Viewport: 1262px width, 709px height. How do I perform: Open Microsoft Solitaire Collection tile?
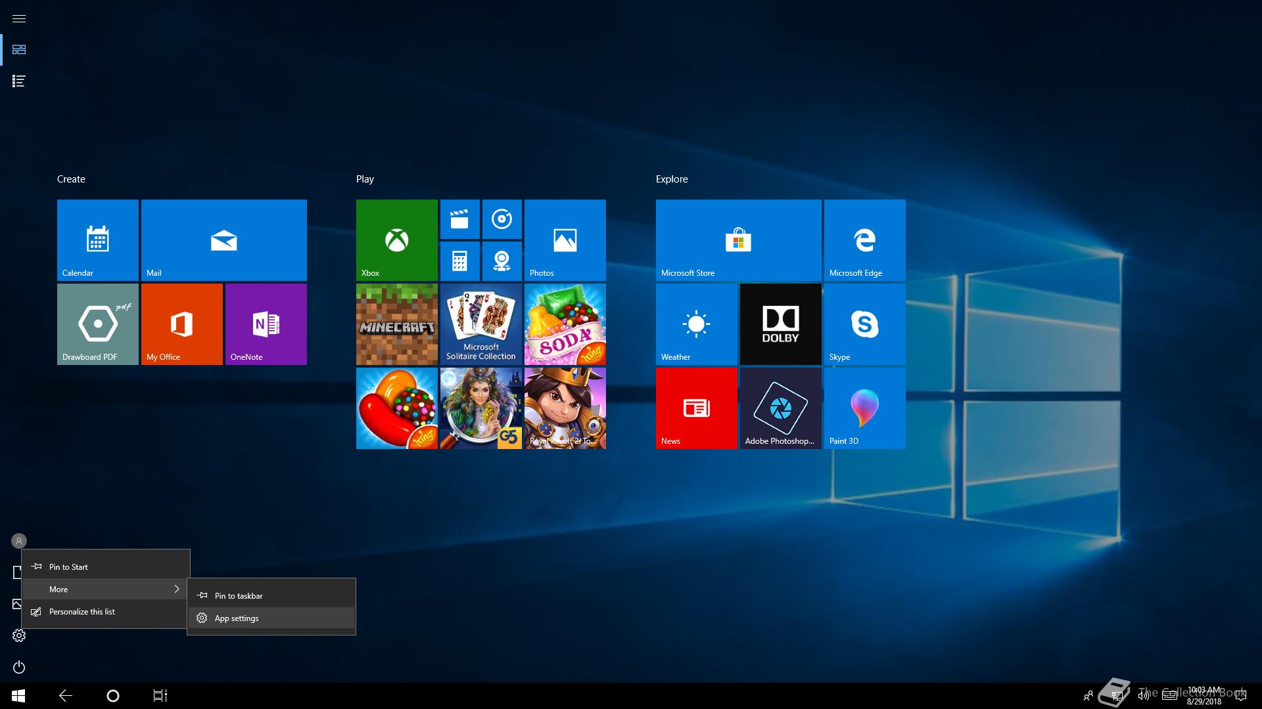tap(481, 324)
